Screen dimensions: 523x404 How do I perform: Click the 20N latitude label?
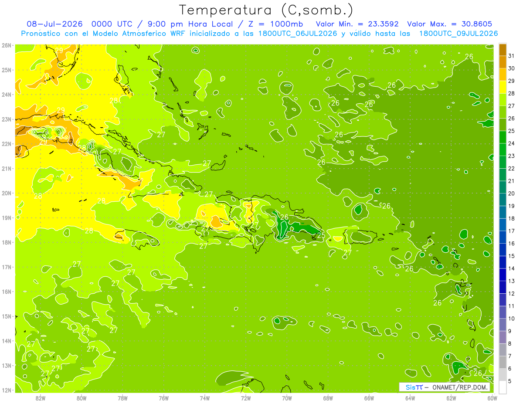tap(7, 193)
